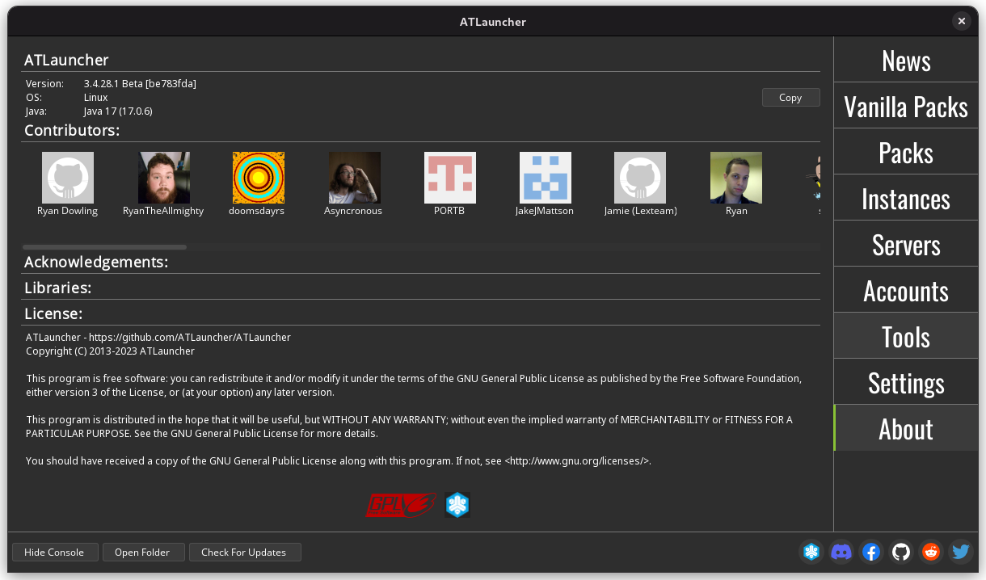This screenshot has width=986, height=580.
Task: Click the ATLauncher heading in the About panel
Action: tap(66, 60)
